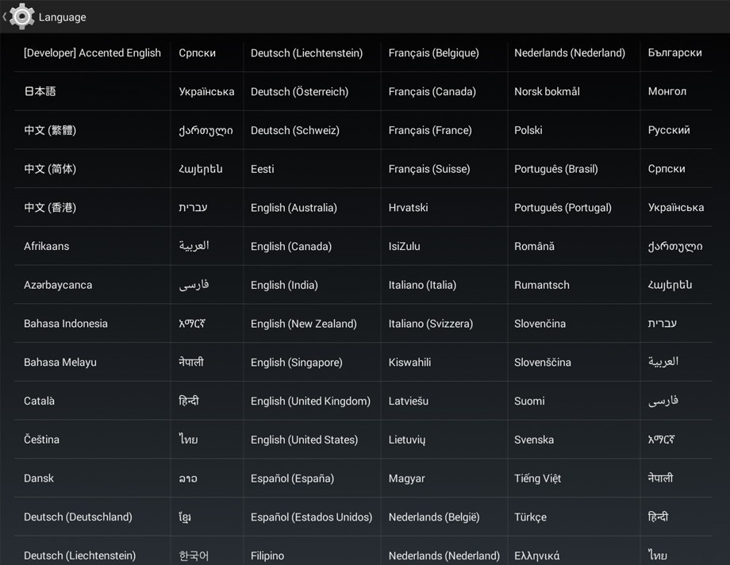Select Norsk bokmål language
This screenshot has width=730, height=565.
547,91
